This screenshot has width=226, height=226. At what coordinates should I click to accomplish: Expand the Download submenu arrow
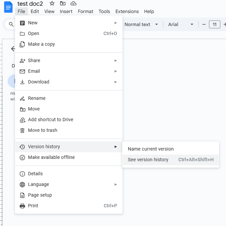116,82
